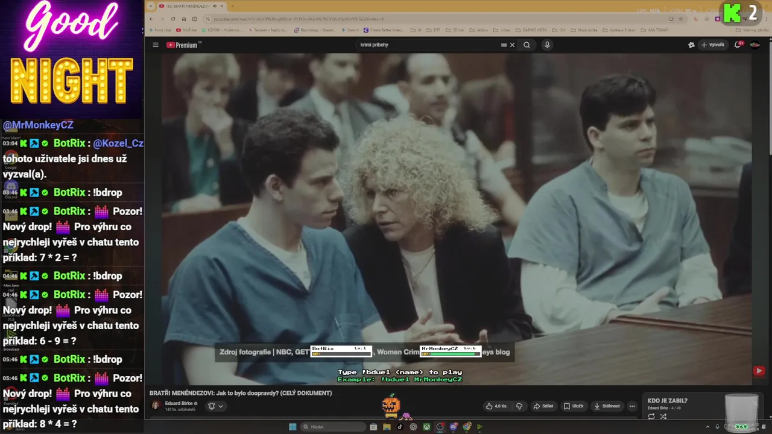
Task: Click the '8 * 4 = ?' drop message
Action: [72, 401]
